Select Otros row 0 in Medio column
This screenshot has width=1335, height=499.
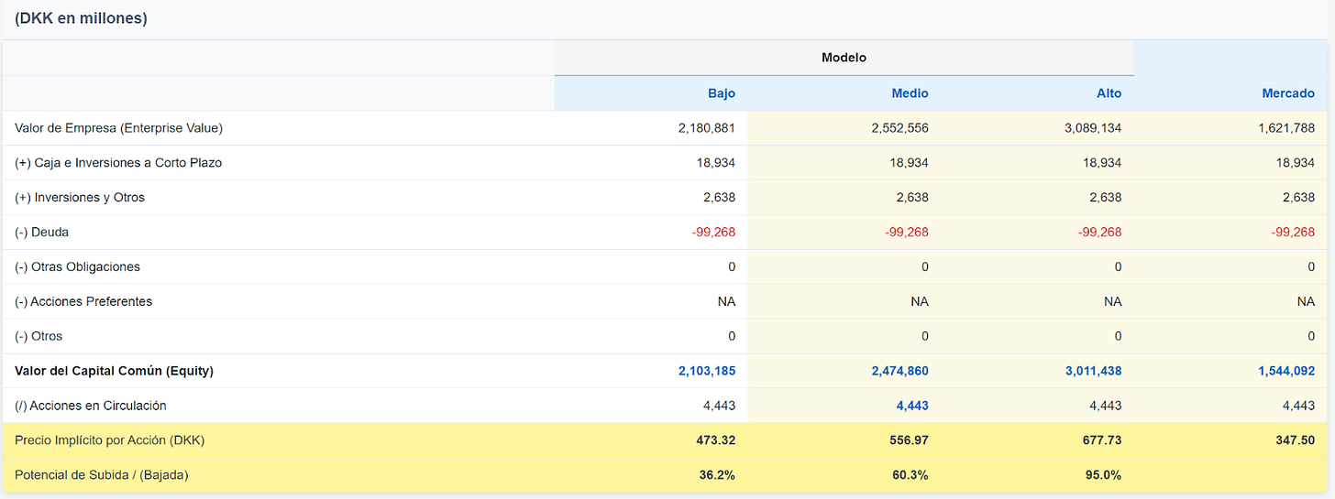pyautogui.click(x=925, y=336)
